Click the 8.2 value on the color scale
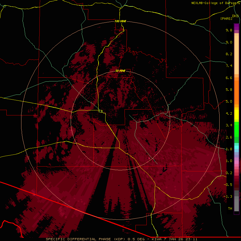 [x=229, y=54]
